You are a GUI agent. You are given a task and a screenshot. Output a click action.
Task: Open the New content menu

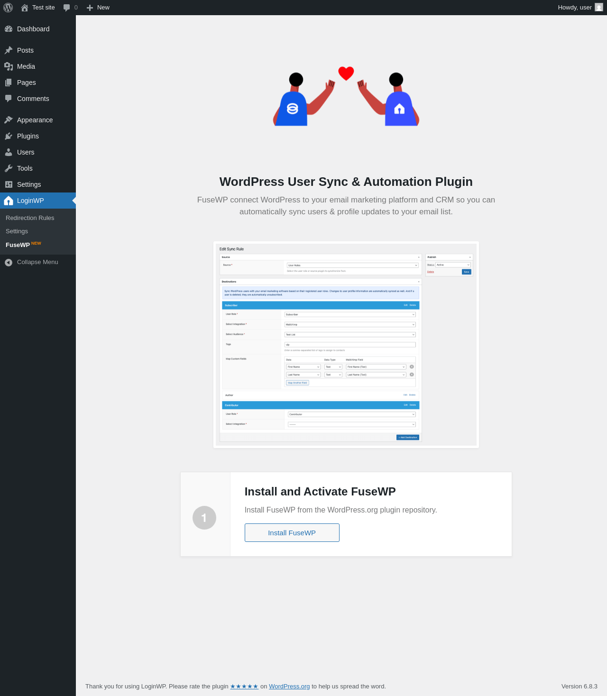click(98, 8)
